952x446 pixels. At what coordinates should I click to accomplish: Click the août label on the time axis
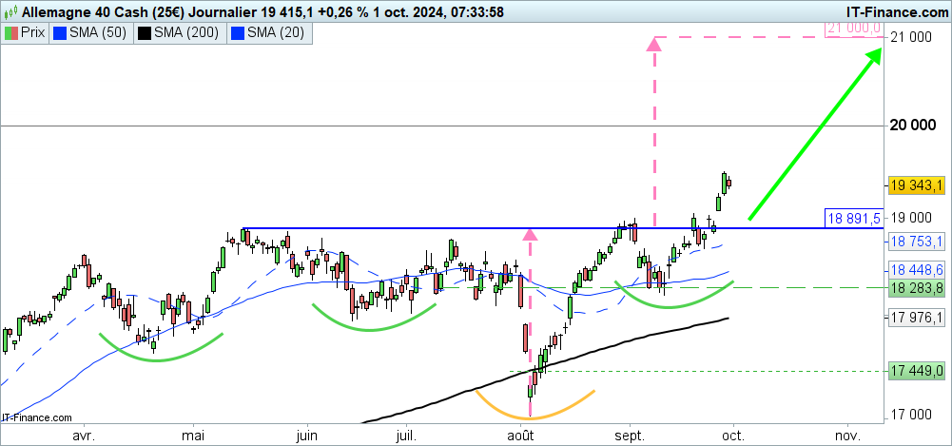tap(521, 434)
